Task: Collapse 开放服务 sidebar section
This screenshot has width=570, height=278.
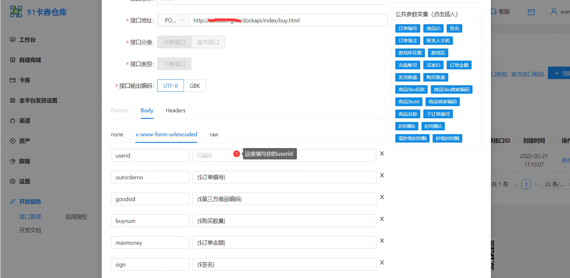Action: tap(30, 202)
